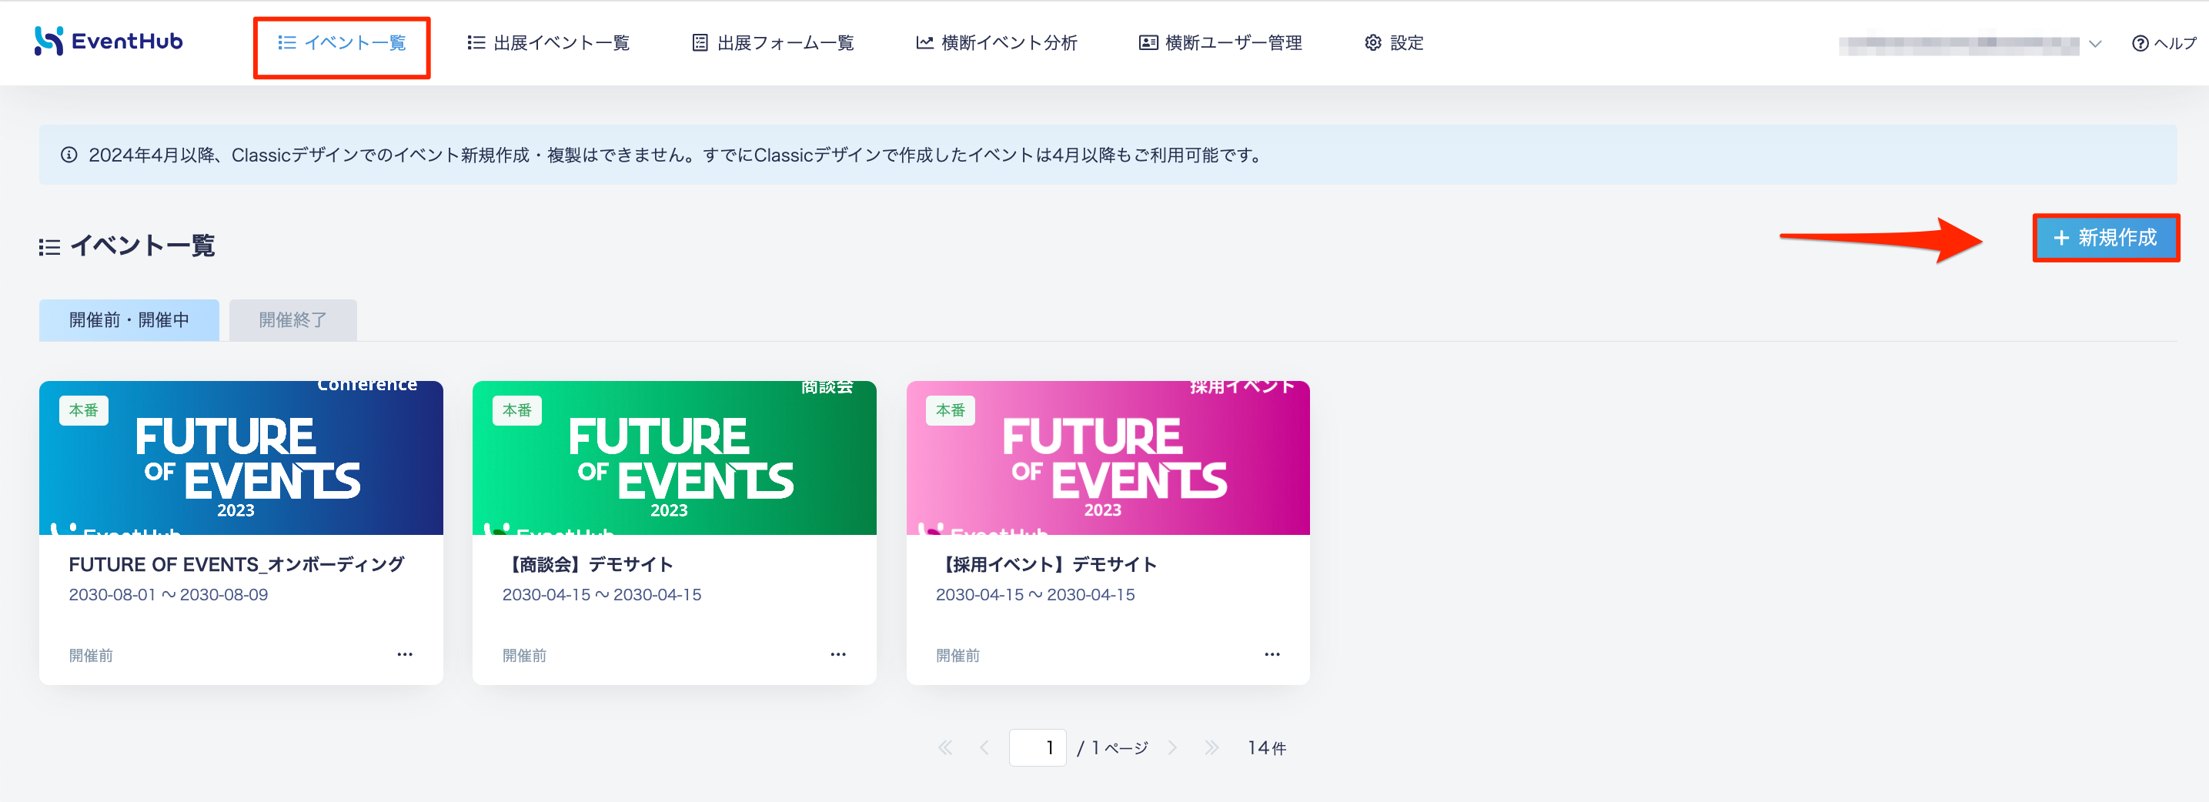Open ヘルプ help link

2165,44
